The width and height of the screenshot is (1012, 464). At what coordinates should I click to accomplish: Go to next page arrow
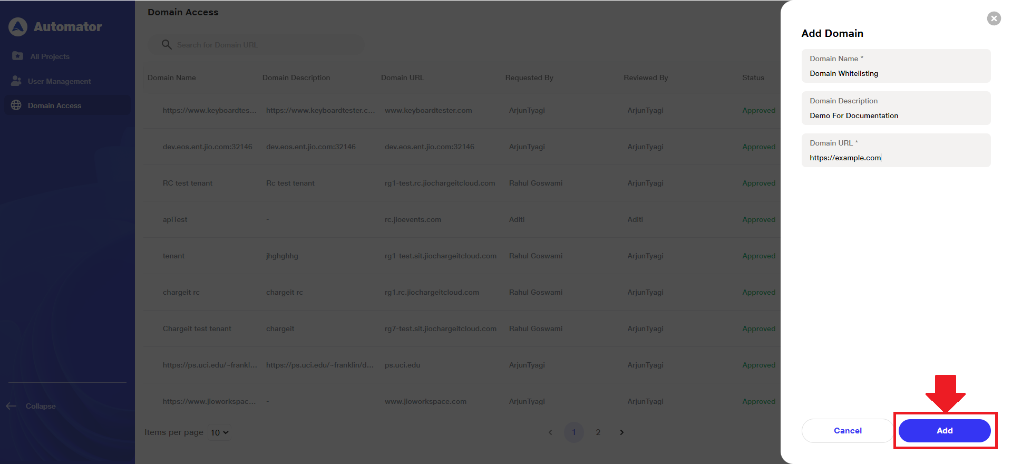pos(622,432)
